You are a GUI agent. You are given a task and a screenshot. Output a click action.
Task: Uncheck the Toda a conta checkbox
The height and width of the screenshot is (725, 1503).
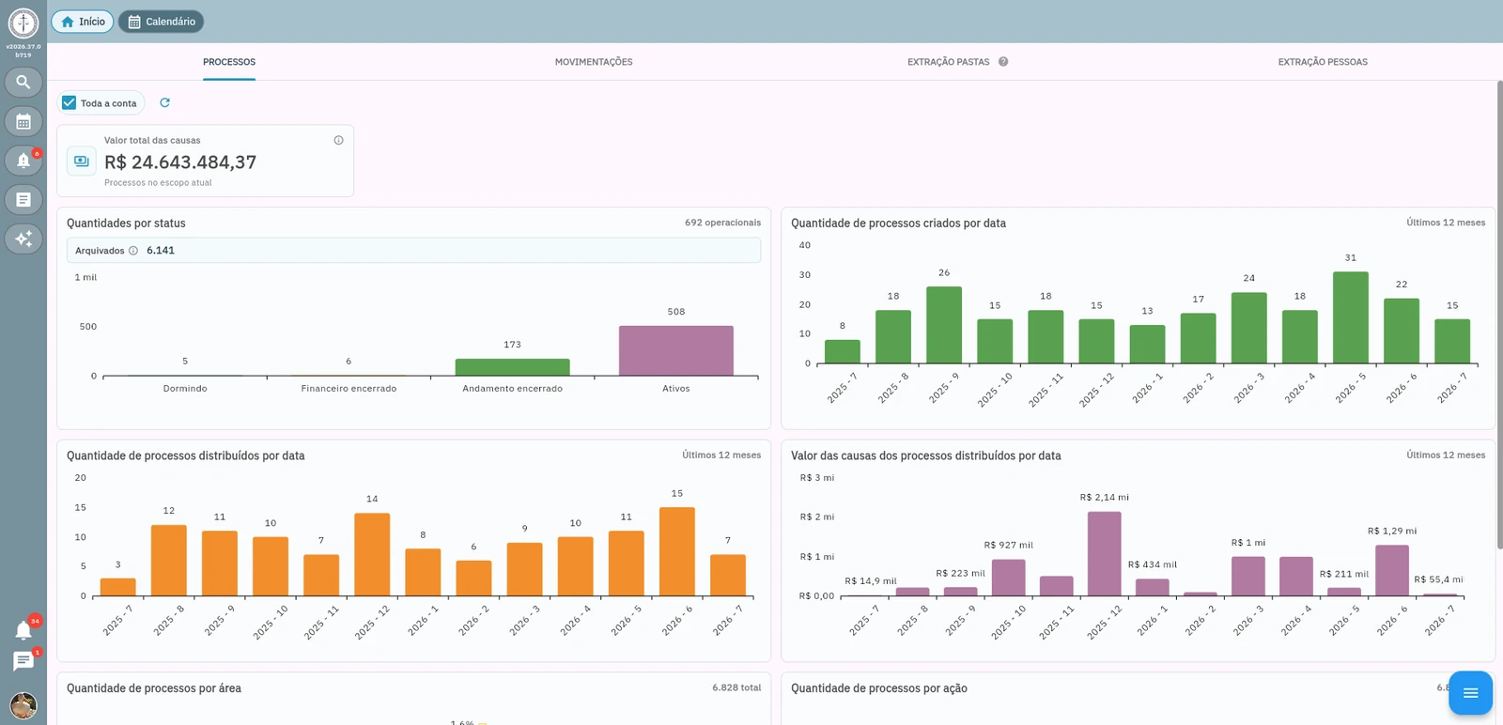(x=69, y=103)
